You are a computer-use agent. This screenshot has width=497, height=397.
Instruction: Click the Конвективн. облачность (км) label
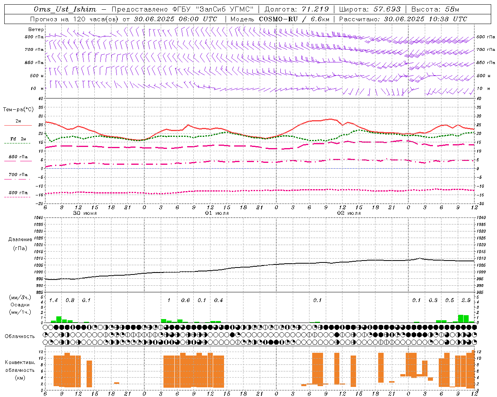pos(20,370)
